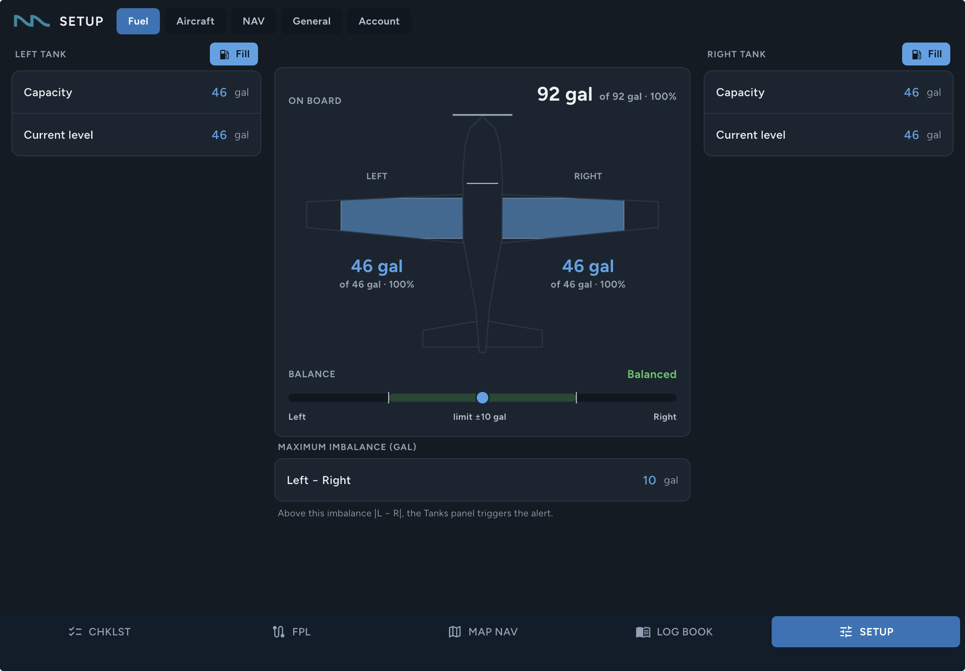Screen dimensions: 965x671
Task: Fill the right tank
Action: pyautogui.click(x=926, y=54)
